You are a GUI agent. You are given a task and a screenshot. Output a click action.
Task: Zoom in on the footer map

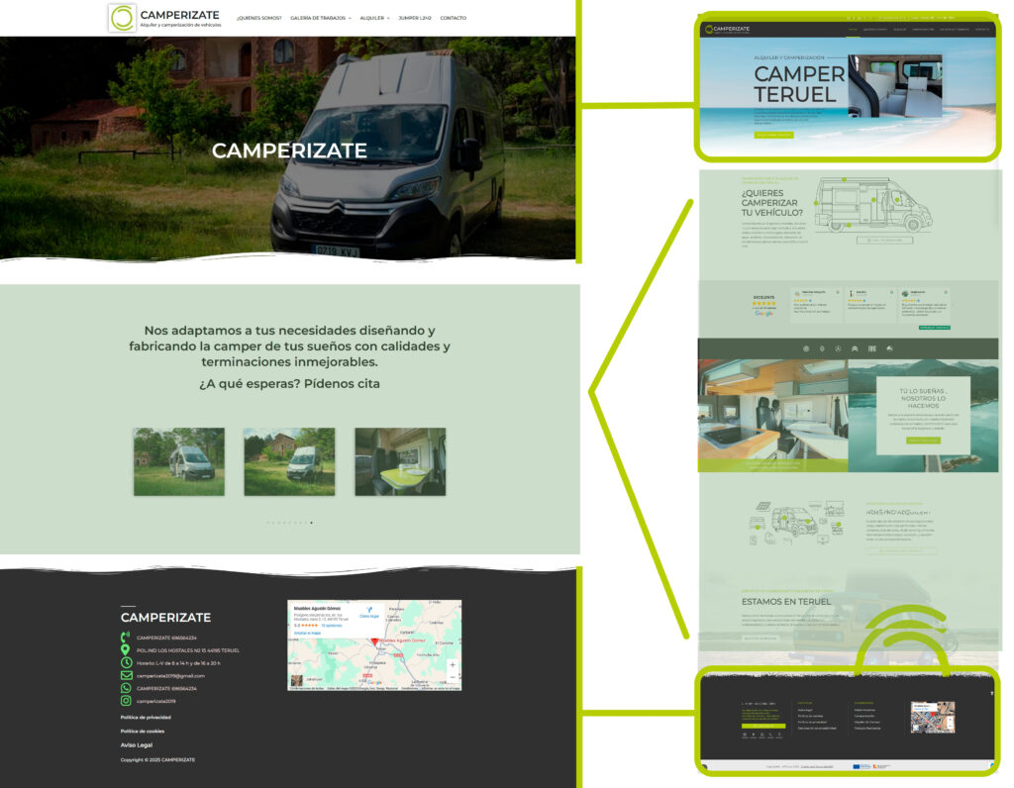tap(453, 665)
